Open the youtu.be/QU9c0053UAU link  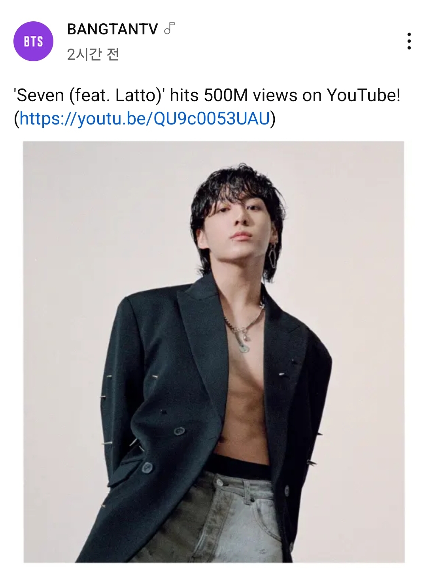pos(145,118)
